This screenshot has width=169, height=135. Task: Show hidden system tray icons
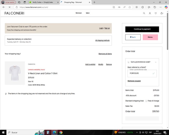[x=137, y=132]
